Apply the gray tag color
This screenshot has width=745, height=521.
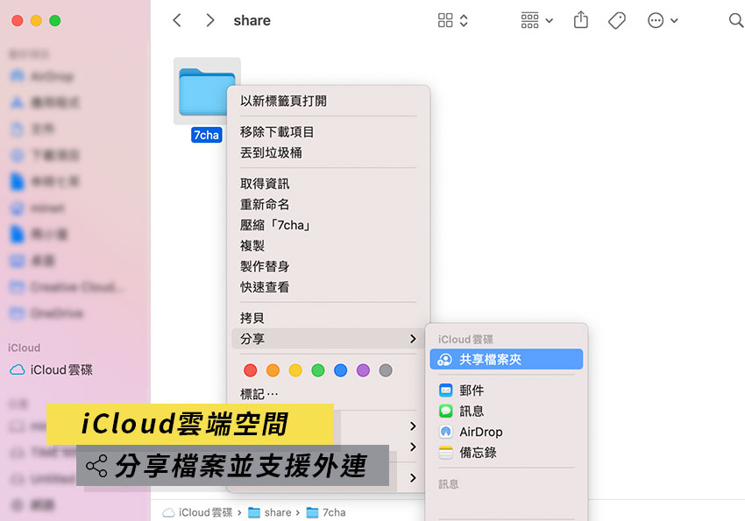click(x=386, y=370)
